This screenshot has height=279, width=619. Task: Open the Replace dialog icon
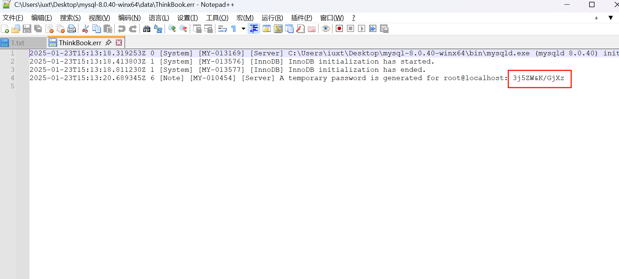pos(158,29)
